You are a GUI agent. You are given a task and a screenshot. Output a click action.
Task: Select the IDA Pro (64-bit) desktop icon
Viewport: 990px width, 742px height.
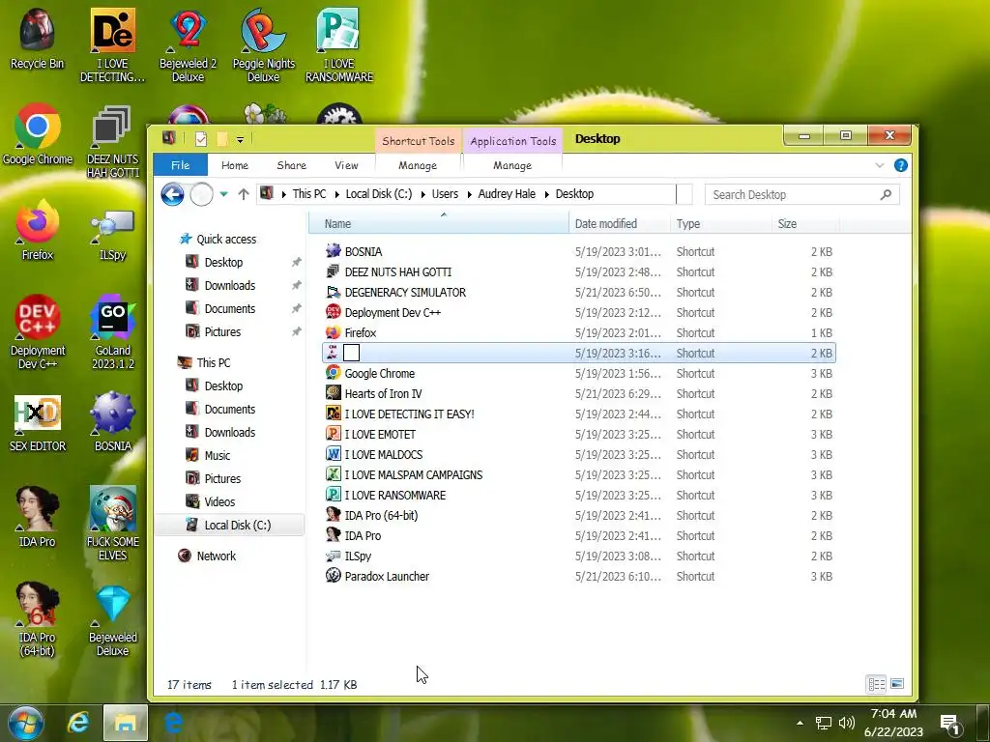38,619
